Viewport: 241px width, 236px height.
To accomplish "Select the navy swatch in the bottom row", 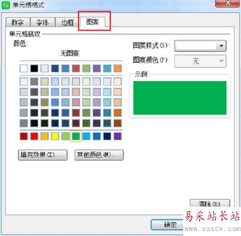I will (107, 136).
